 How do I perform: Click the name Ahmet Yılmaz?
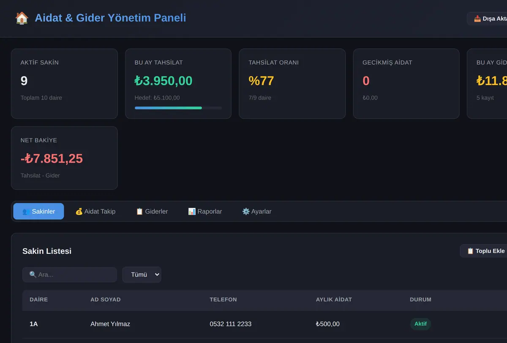tap(110, 324)
